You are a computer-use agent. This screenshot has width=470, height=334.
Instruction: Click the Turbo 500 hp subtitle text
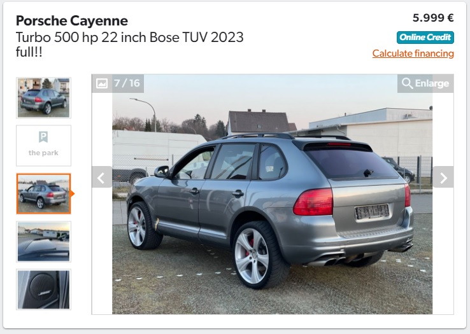pyautogui.click(x=129, y=45)
